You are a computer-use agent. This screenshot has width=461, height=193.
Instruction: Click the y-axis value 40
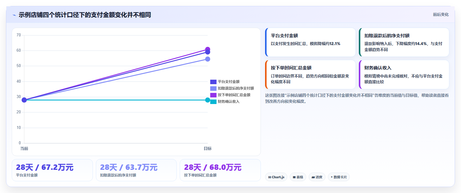(19, 81)
